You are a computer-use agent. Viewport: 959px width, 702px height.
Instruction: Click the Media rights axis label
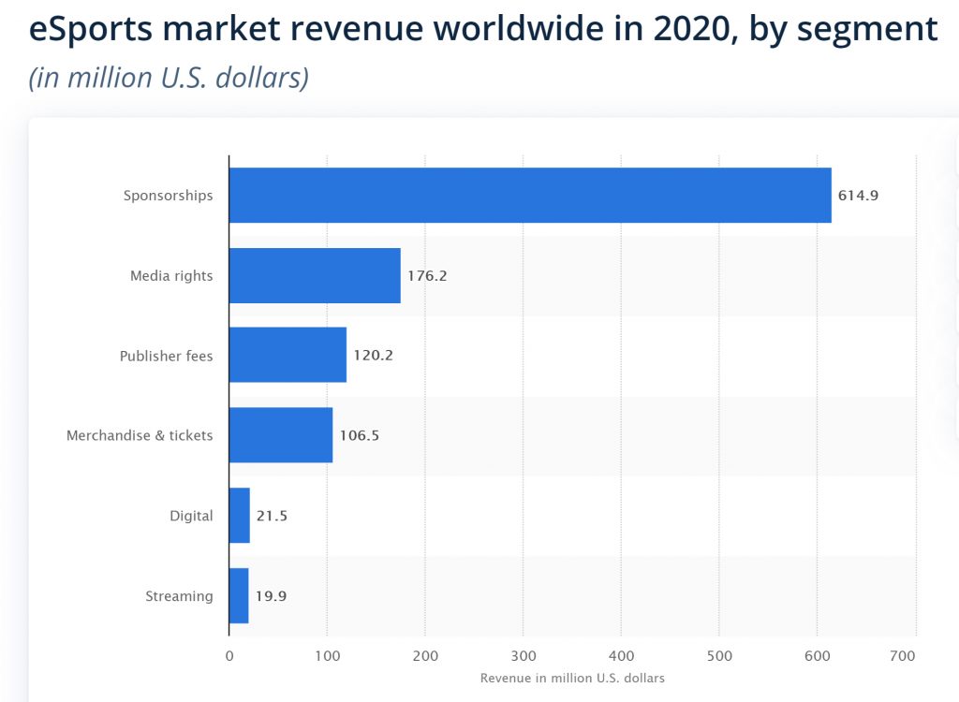171,276
